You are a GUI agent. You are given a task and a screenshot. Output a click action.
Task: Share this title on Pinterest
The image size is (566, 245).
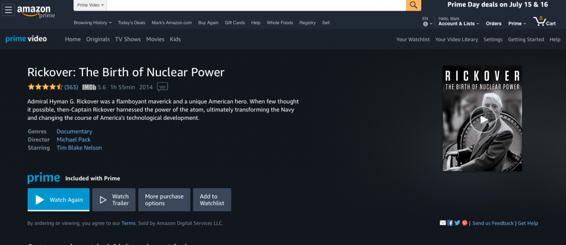point(464,223)
